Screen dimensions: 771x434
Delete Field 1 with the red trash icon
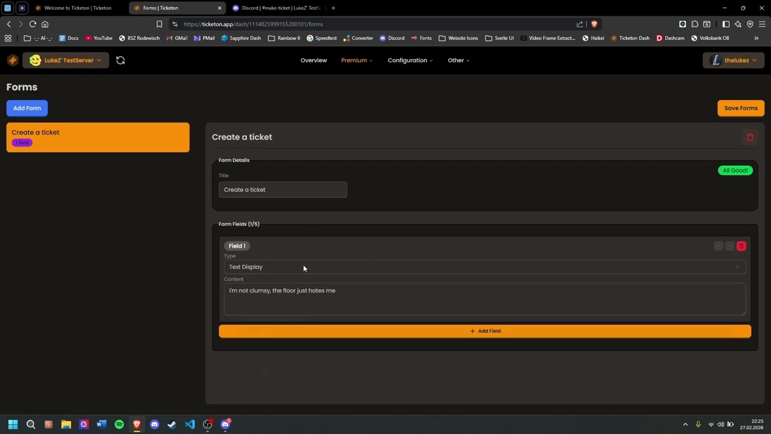click(x=741, y=246)
